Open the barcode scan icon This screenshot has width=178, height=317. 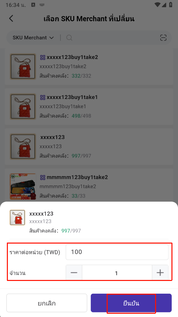[x=163, y=38]
